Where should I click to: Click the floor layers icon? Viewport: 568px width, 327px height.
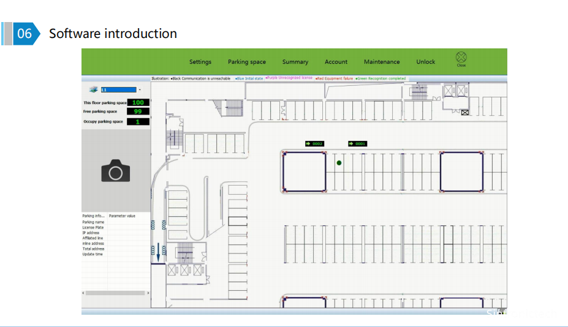point(93,89)
